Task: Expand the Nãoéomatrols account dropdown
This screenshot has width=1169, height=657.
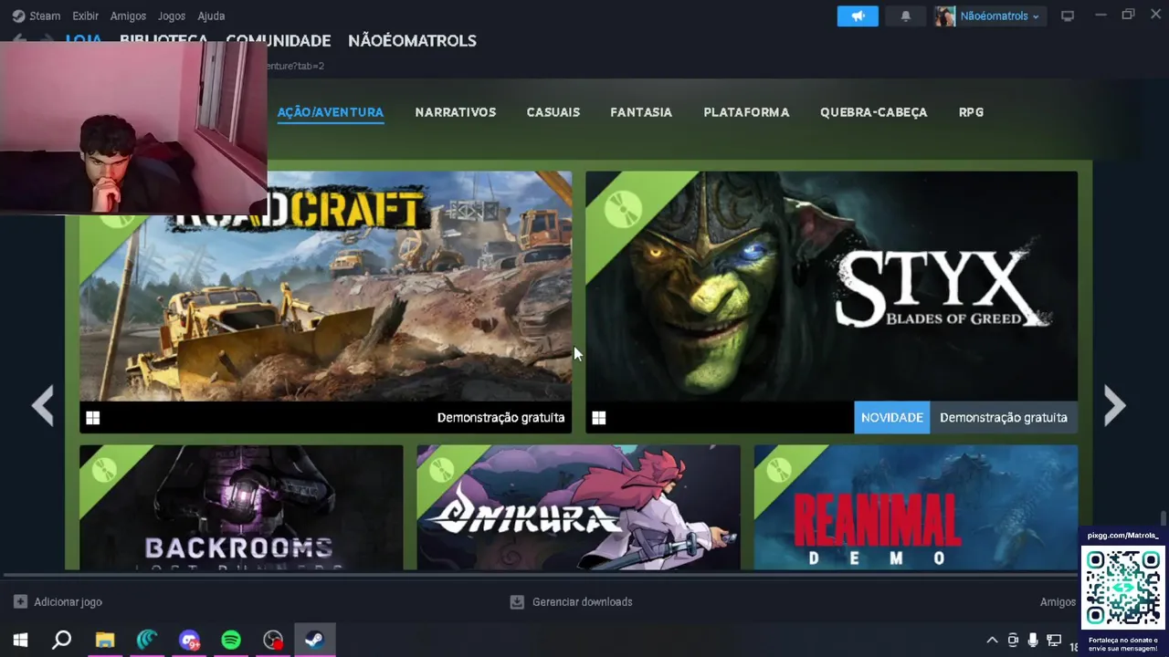Action: pos(1036,16)
